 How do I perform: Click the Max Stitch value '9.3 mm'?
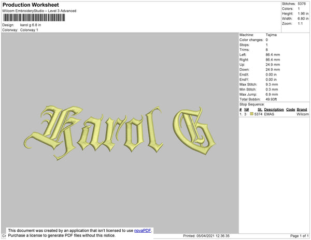pos(272,84)
